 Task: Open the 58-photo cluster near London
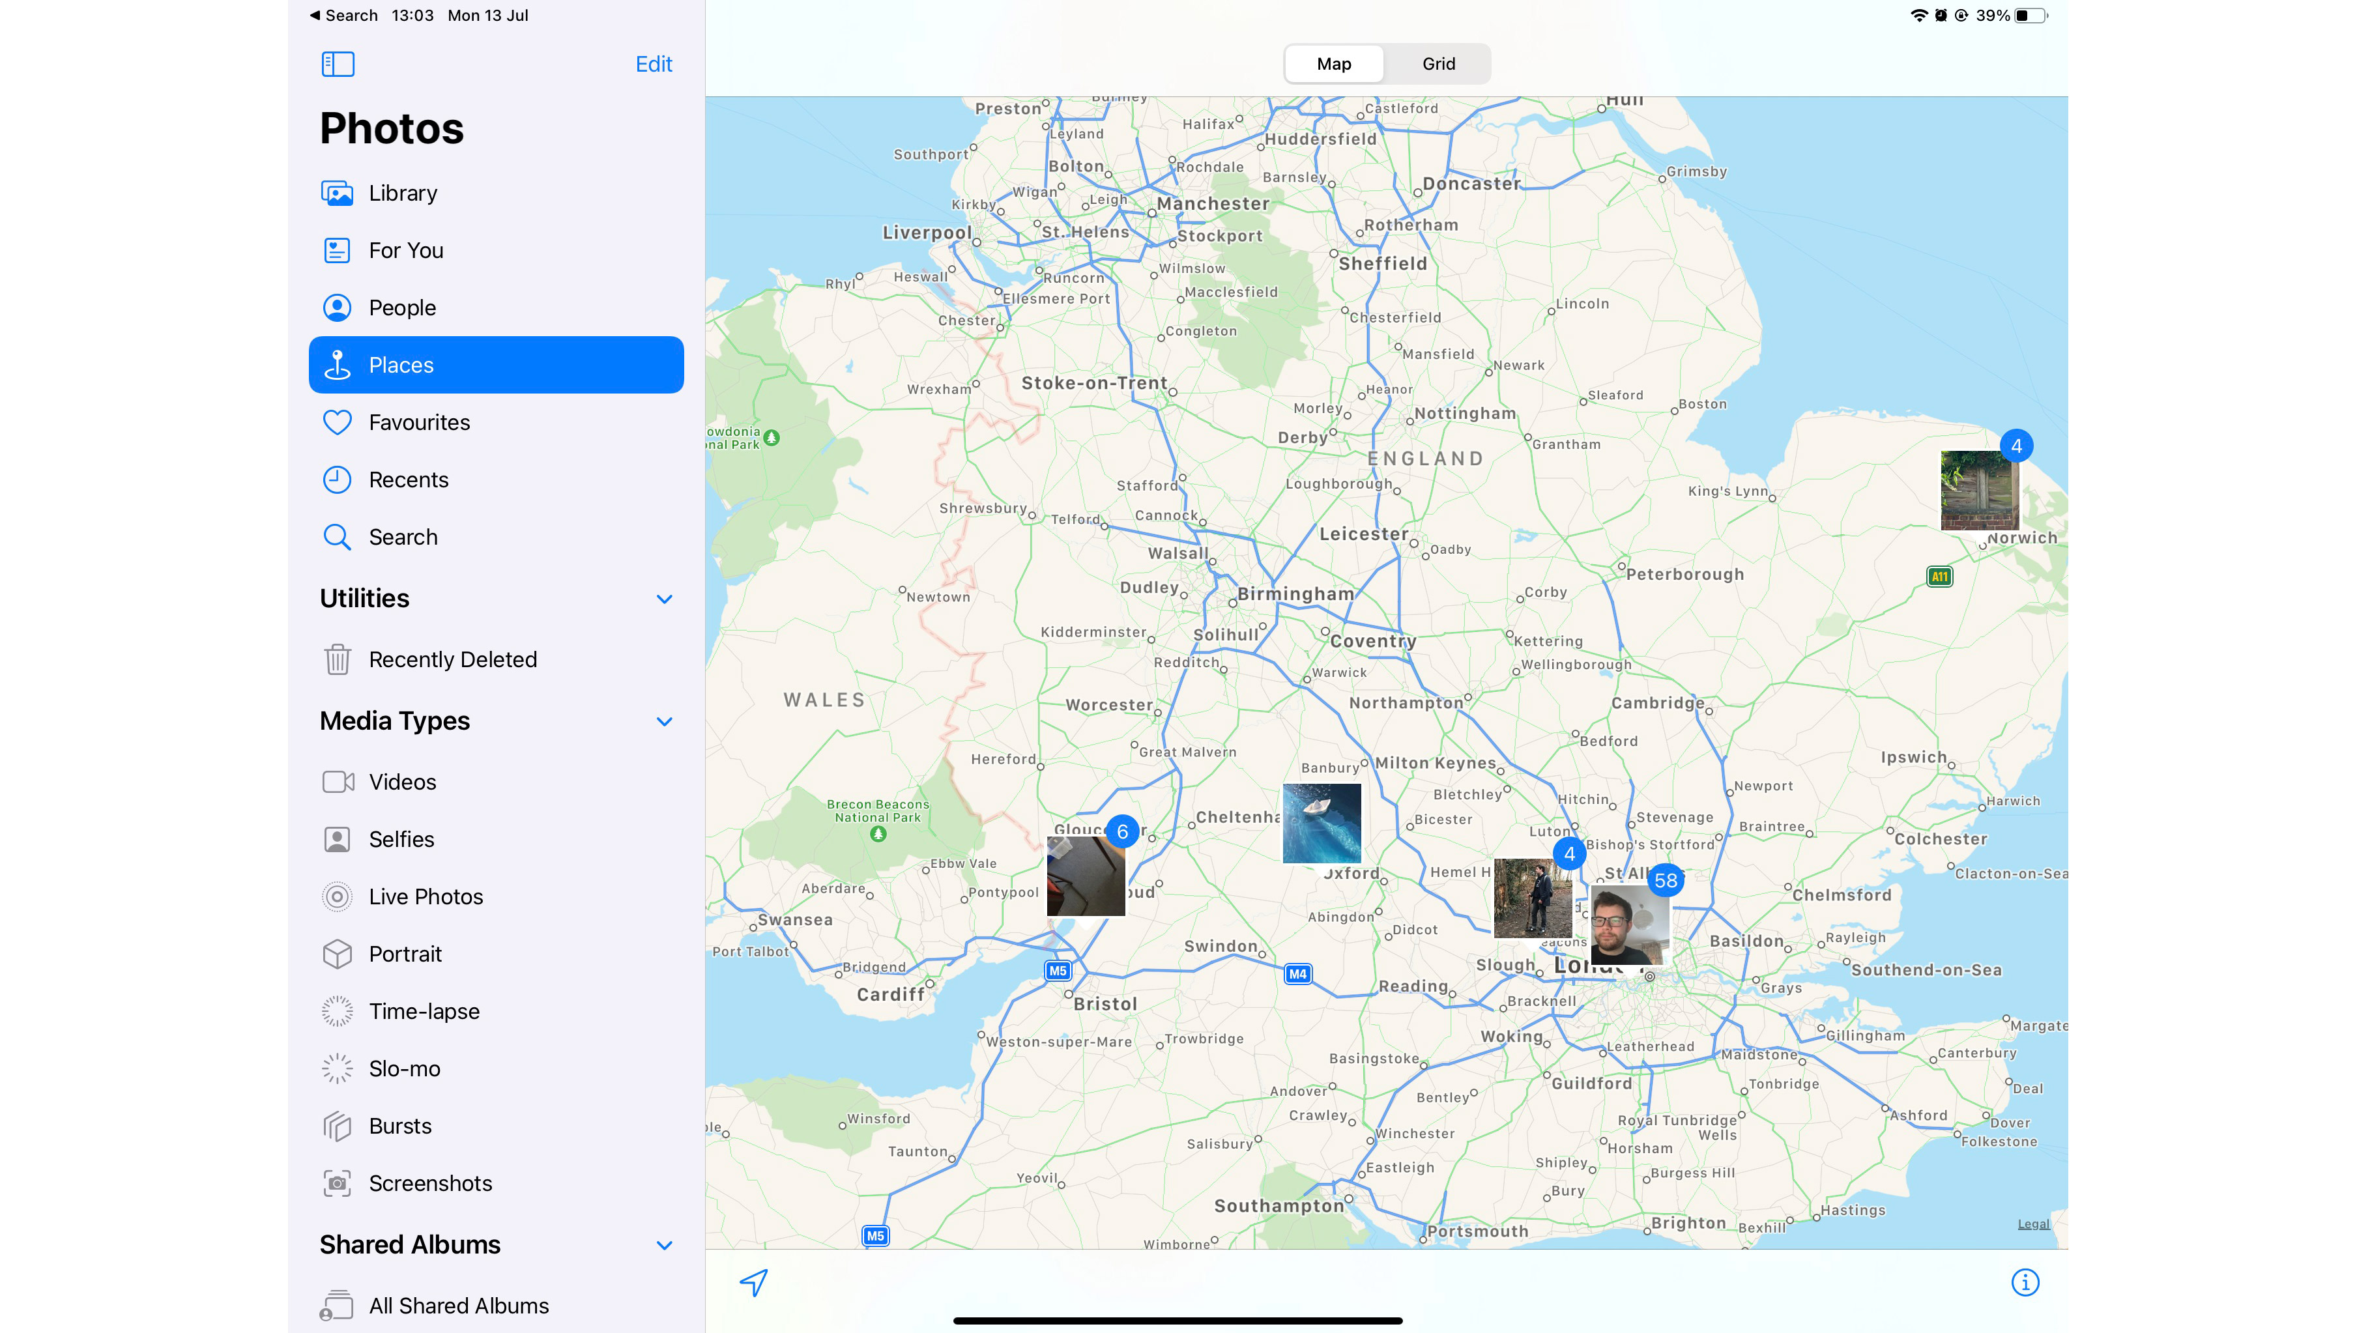click(x=1630, y=924)
